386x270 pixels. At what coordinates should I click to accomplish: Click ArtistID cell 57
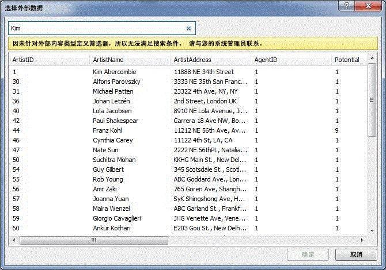[x=16, y=199]
